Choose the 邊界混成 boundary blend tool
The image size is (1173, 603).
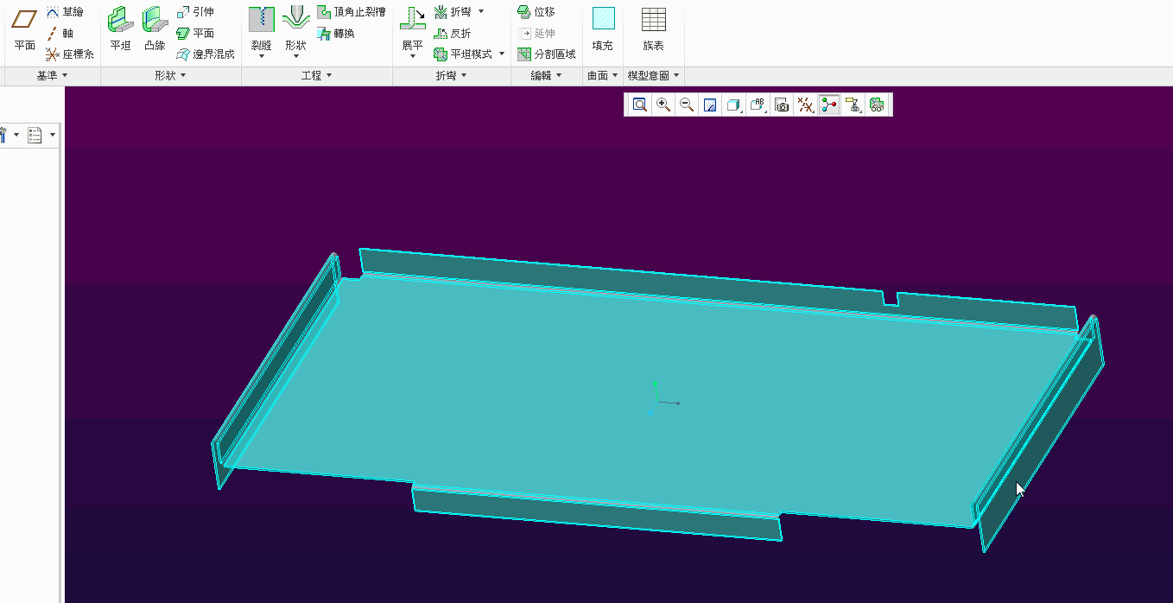[x=206, y=54]
